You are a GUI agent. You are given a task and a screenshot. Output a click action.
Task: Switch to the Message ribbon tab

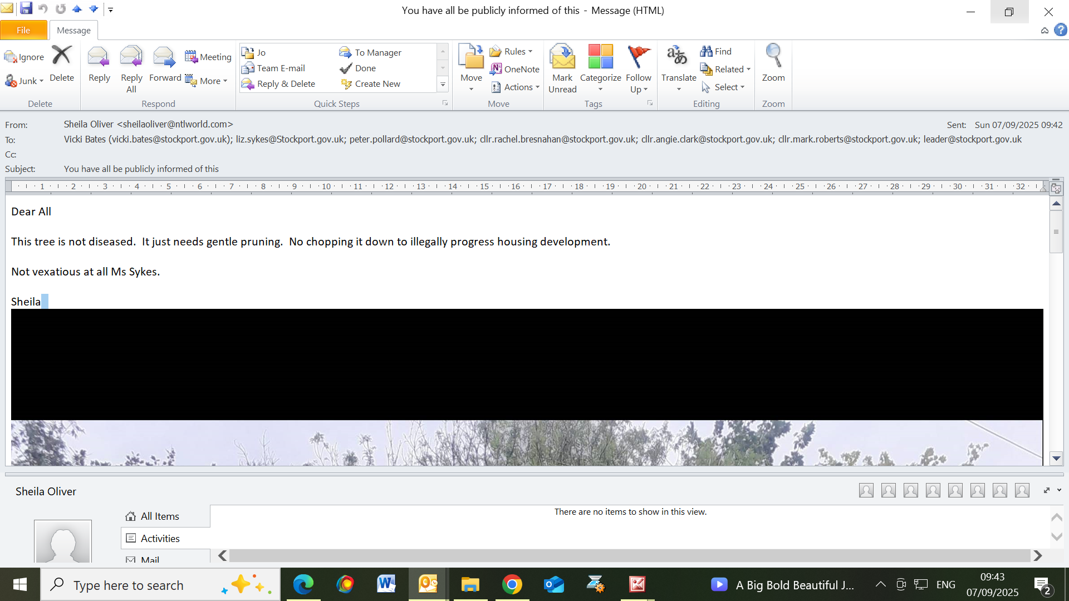(73, 30)
